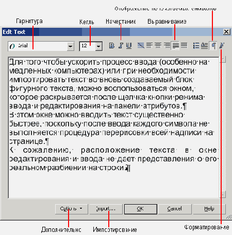The height and width of the screenshot is (235, 232).
Task: Click scrollbar down arrow in text area
Action: tap(223, 195)
